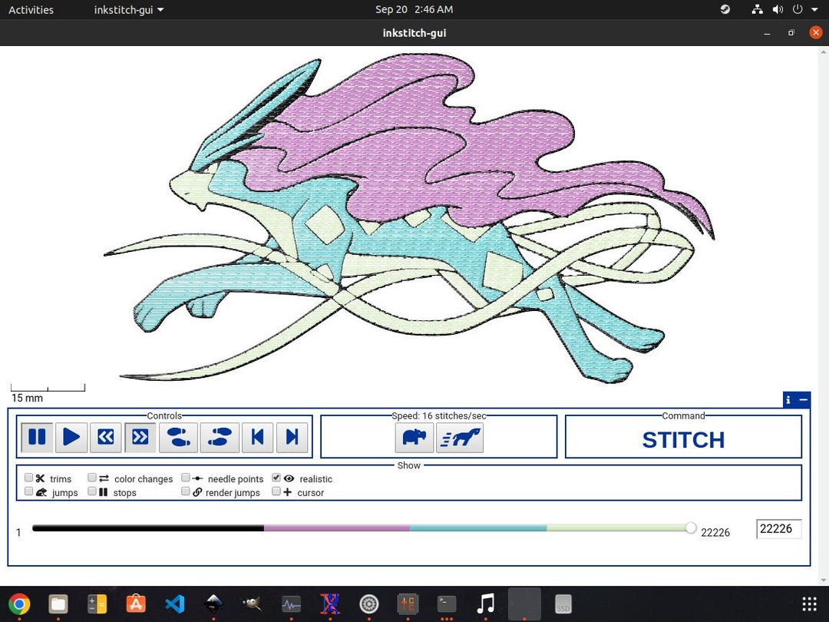Click the STITCH command label
829x622 pixels.
pos(683,440)
